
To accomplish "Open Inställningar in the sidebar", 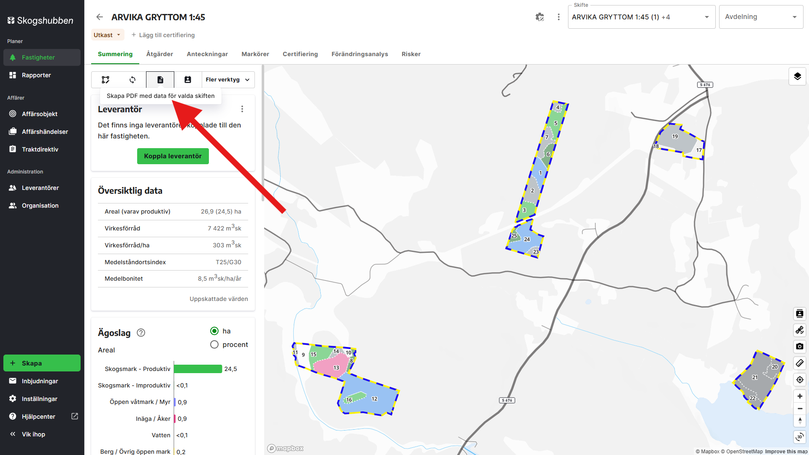I will tap(42, 399).
